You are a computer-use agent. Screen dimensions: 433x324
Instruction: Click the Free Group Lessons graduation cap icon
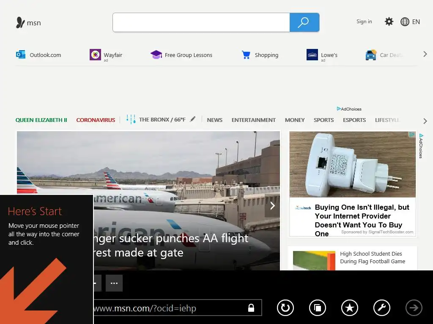click(156, 54)
